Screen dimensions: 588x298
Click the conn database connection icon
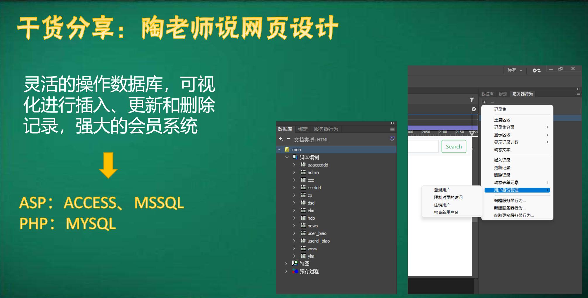tap(287, 150)
